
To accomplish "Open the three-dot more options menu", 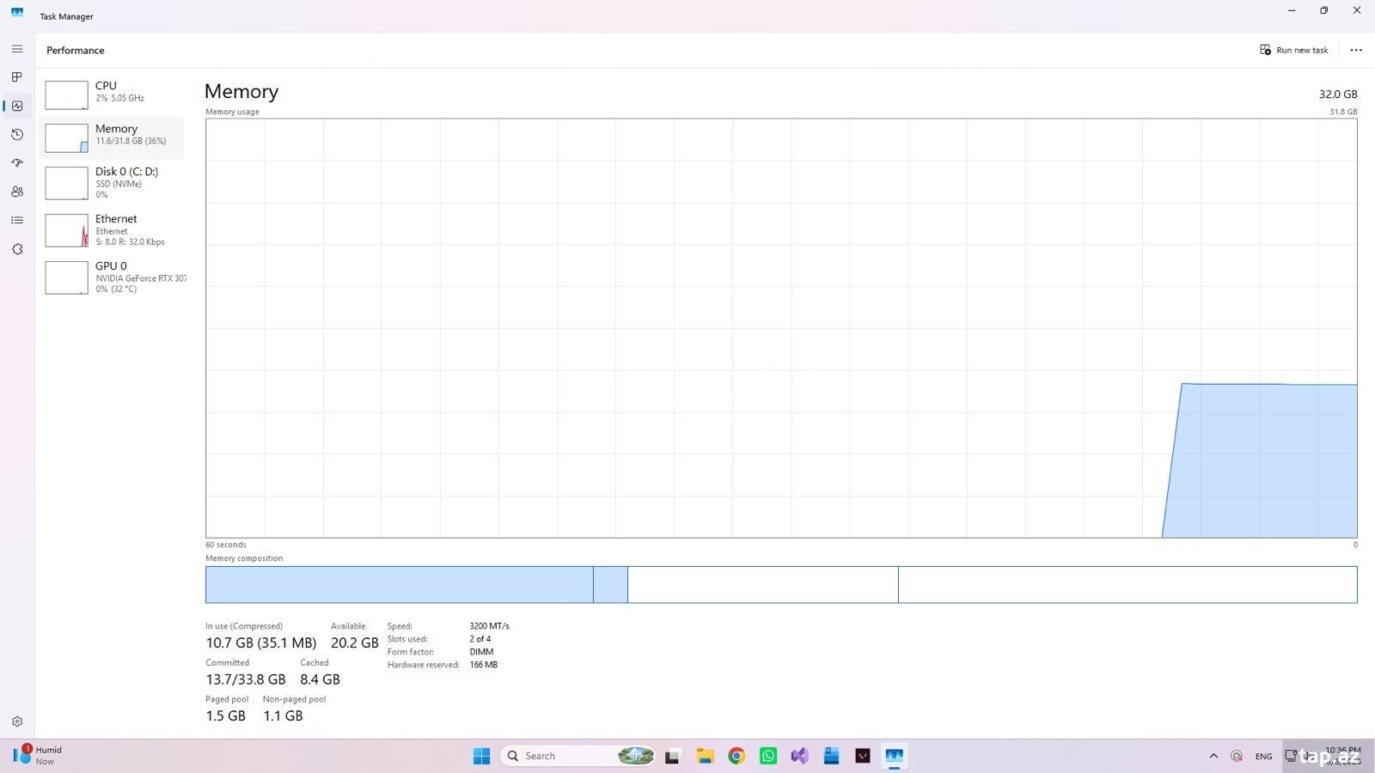I will tap(1356, 50).
